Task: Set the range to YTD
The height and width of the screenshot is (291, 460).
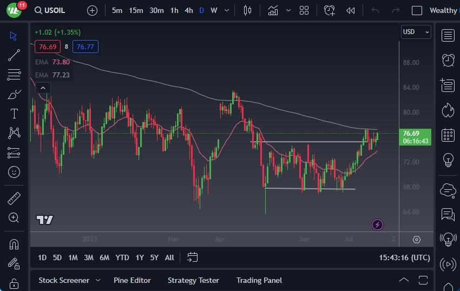Action: coord(122,257)
